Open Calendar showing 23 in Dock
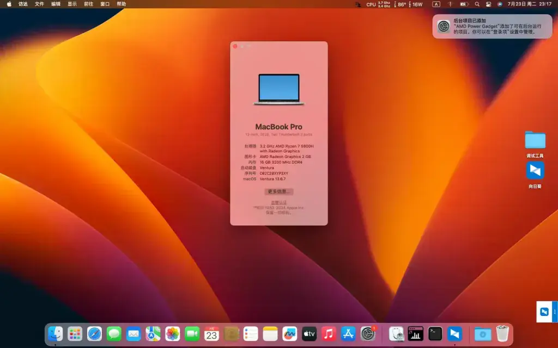 click(x=212, y=334)
